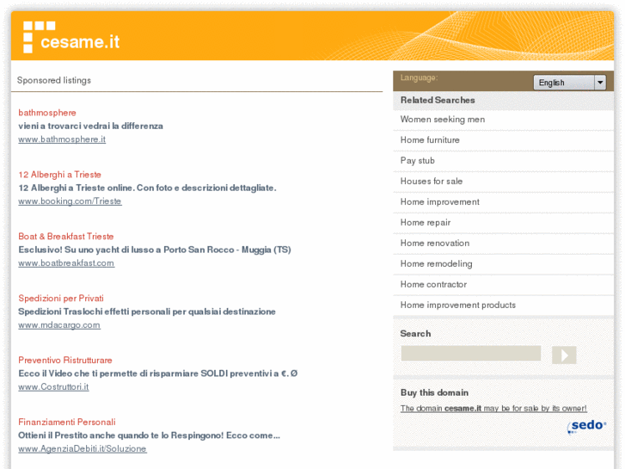Click the cesame.it logo squares icon
This screenshot has height=469, width=625.
tap(39, 37)
